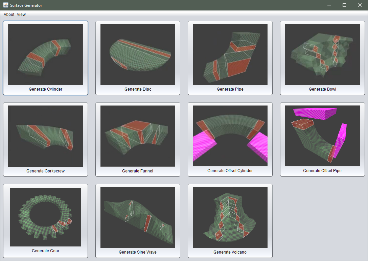Click the Java icon in title bar

point(5,5)
